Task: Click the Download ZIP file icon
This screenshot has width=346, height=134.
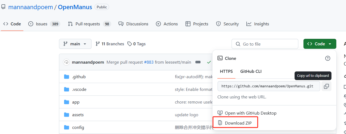Action: click(x=220, y=123)
